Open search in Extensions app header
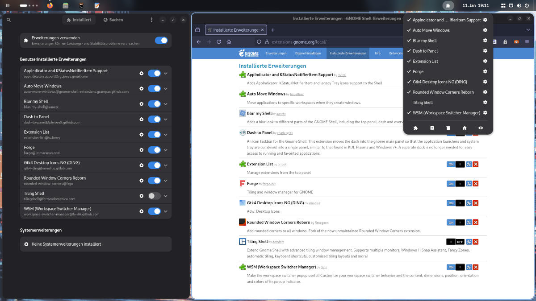The image size is (536, 301). pos(9,20)
